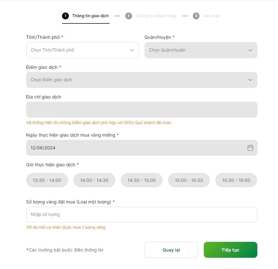Screen dimensions: 278x269
Task: Open the Xác nhận step
Action: coord(211,16)
